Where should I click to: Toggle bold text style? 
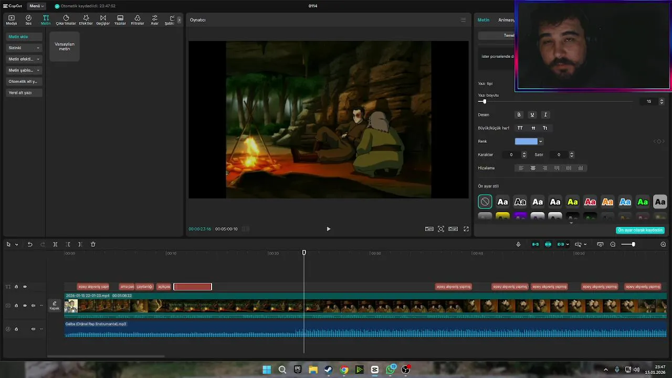tap(519, 115)
